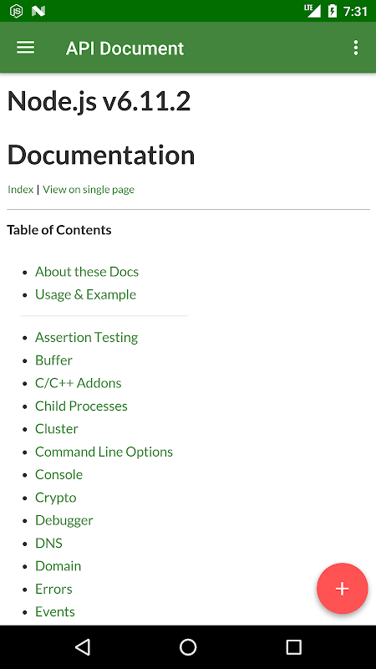Tap the N notification icon in status bar
The width and height of the screenshot is (376, 669).
tap(38, 11)
